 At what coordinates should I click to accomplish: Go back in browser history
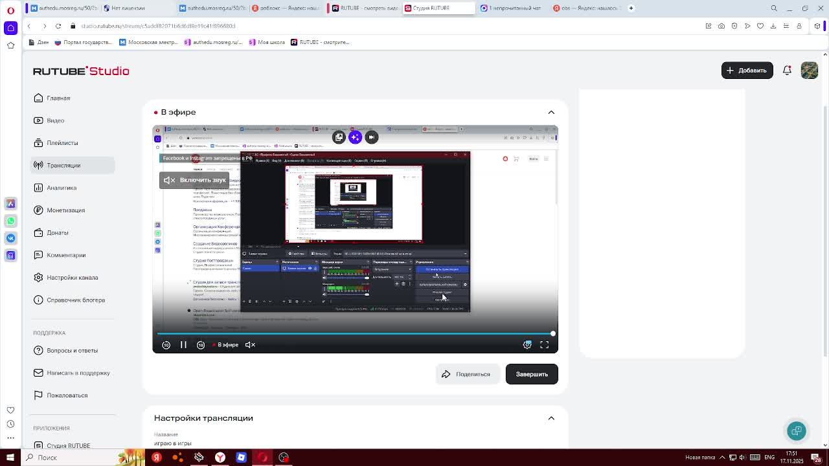(29, 26)
